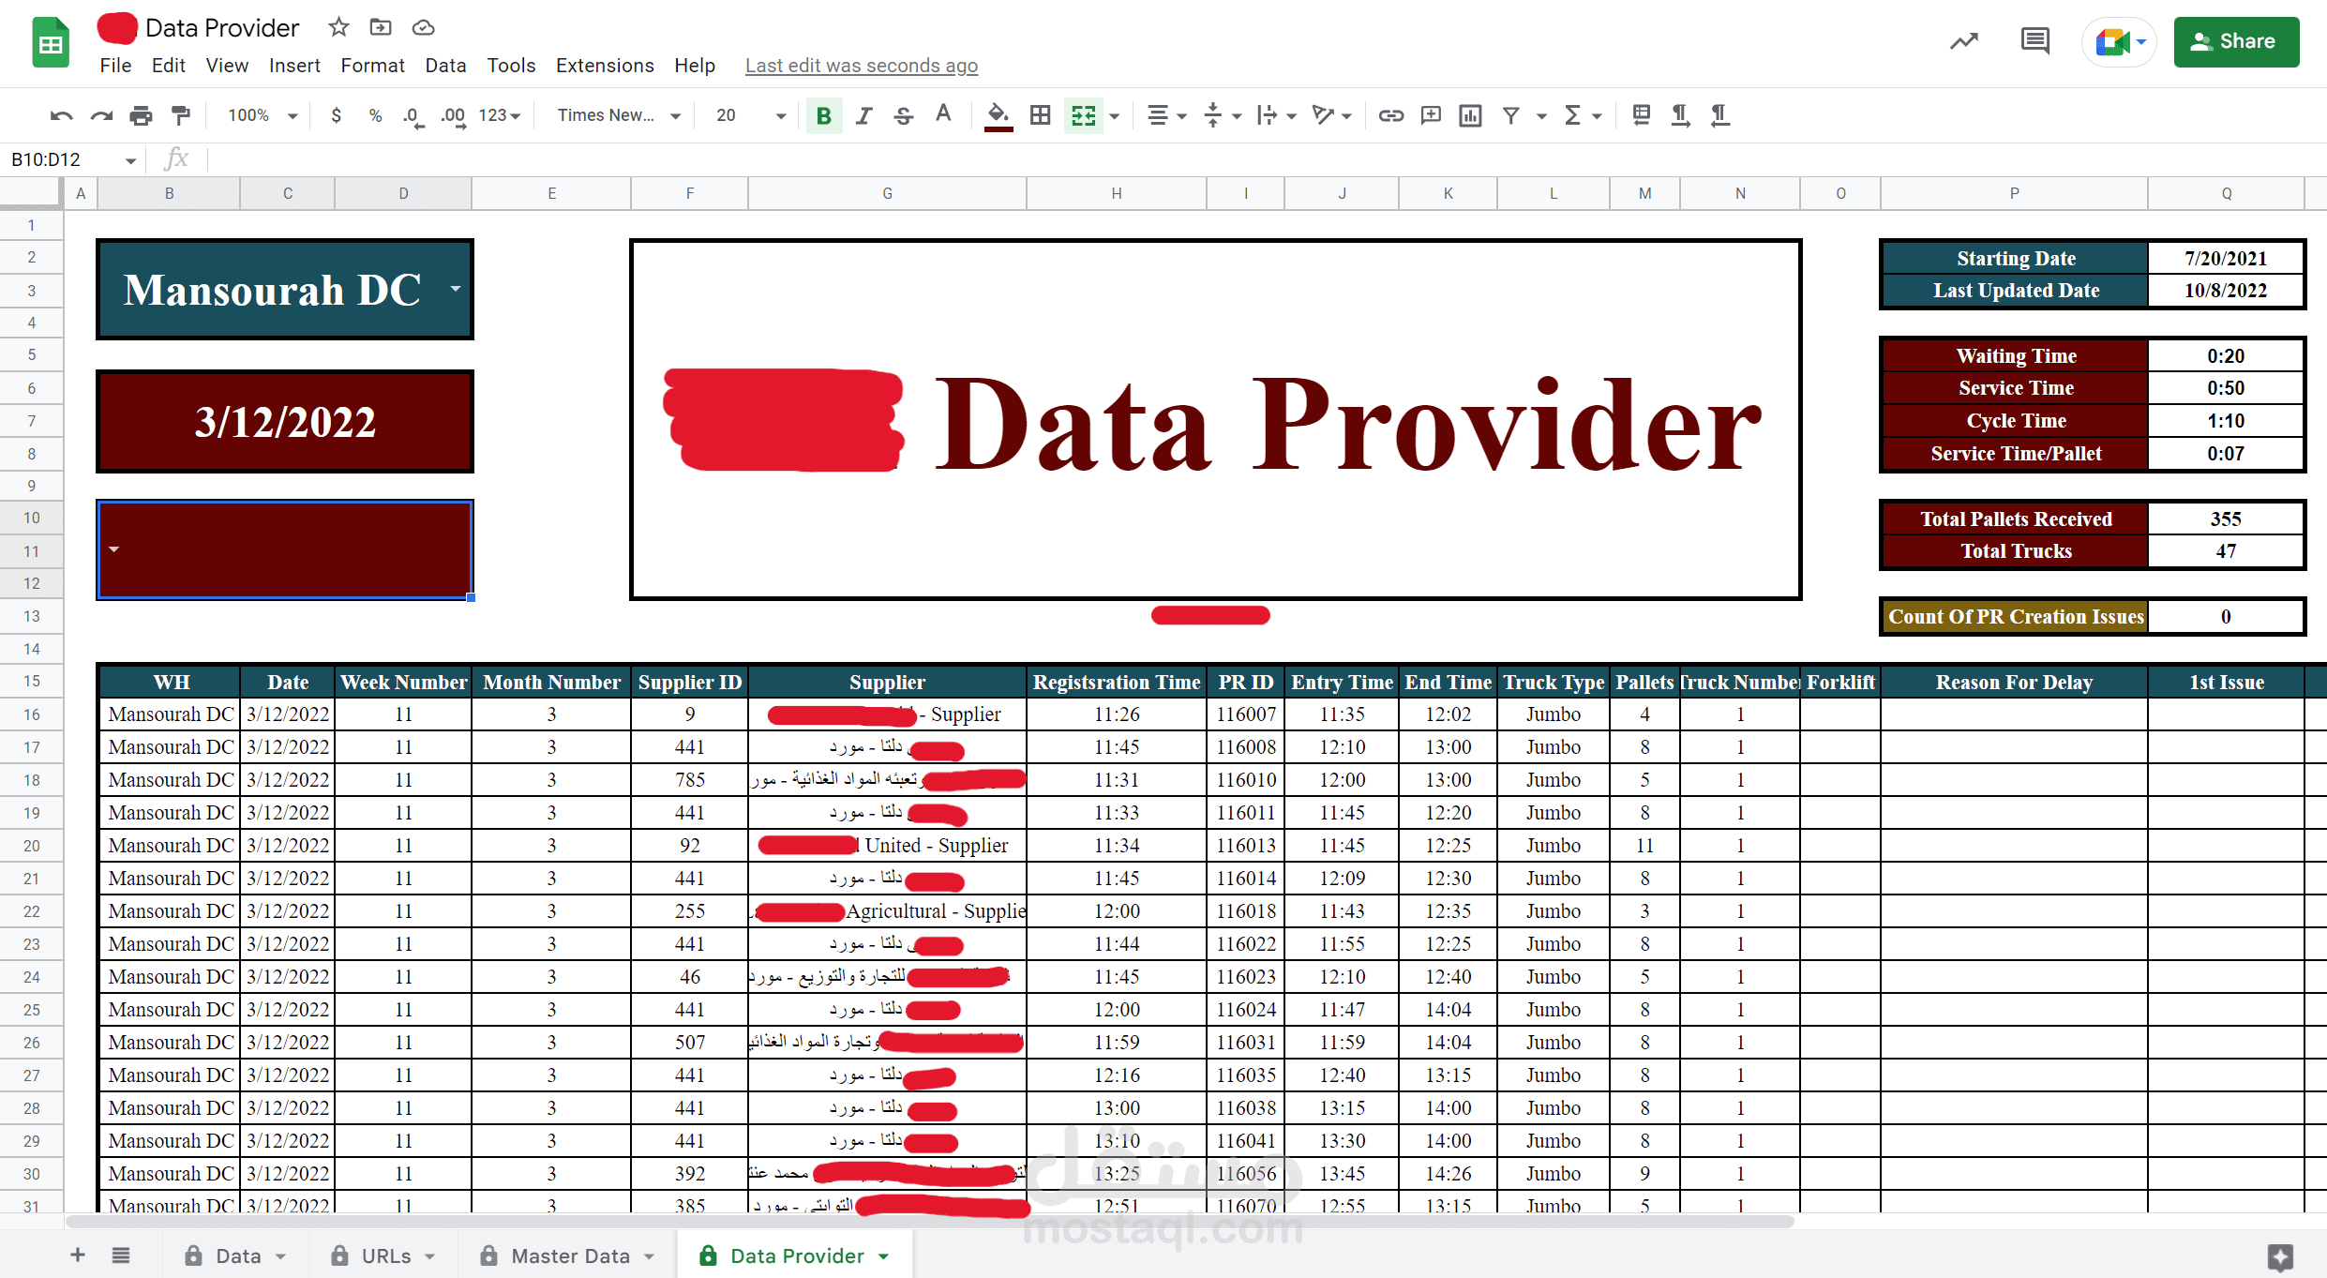Open the Mansourah DC dropdown arrow
Viewport: 2327px width, 1278px height.
click(456, 289)
